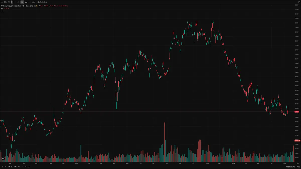The width and height of the screenshot is (301, 169).
Task: Click the +0.26 (+1.31%) change value
Action: [x=63, y=6]
